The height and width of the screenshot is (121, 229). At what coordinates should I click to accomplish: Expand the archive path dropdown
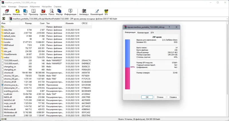(x=227, y=19)
